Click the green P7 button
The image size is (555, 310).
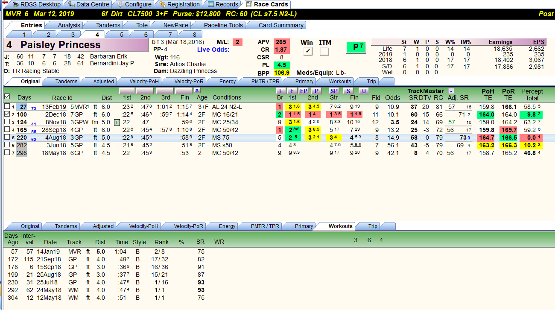click(356, 48)
